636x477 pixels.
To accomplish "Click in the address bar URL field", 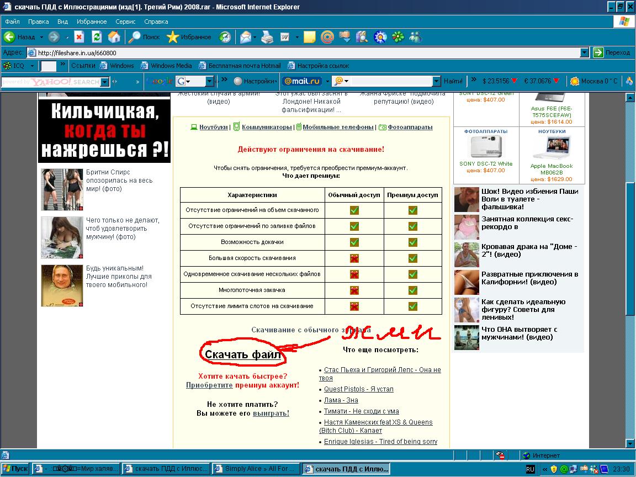I will (304, 52).
